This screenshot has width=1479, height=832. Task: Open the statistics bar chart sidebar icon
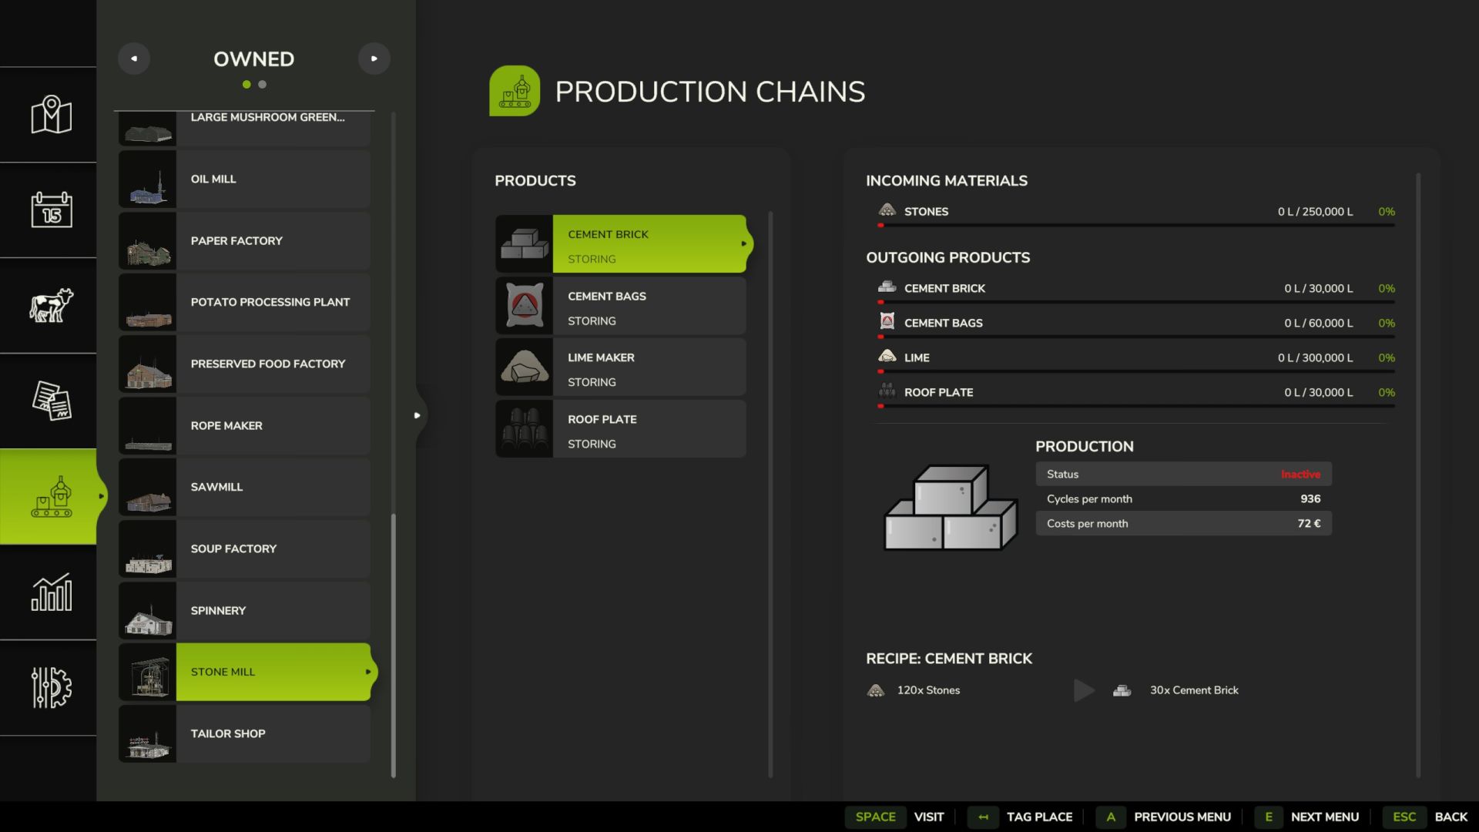(x=51, y=592)
